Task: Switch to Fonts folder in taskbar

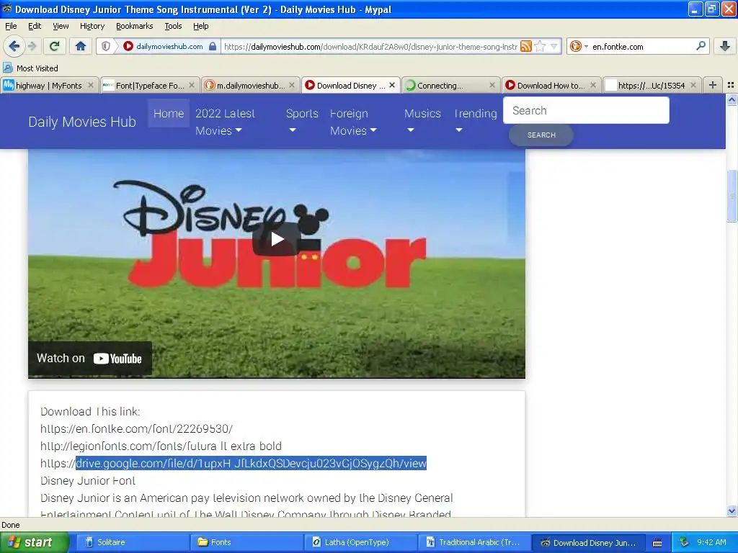Action: [x=246, y=542]
